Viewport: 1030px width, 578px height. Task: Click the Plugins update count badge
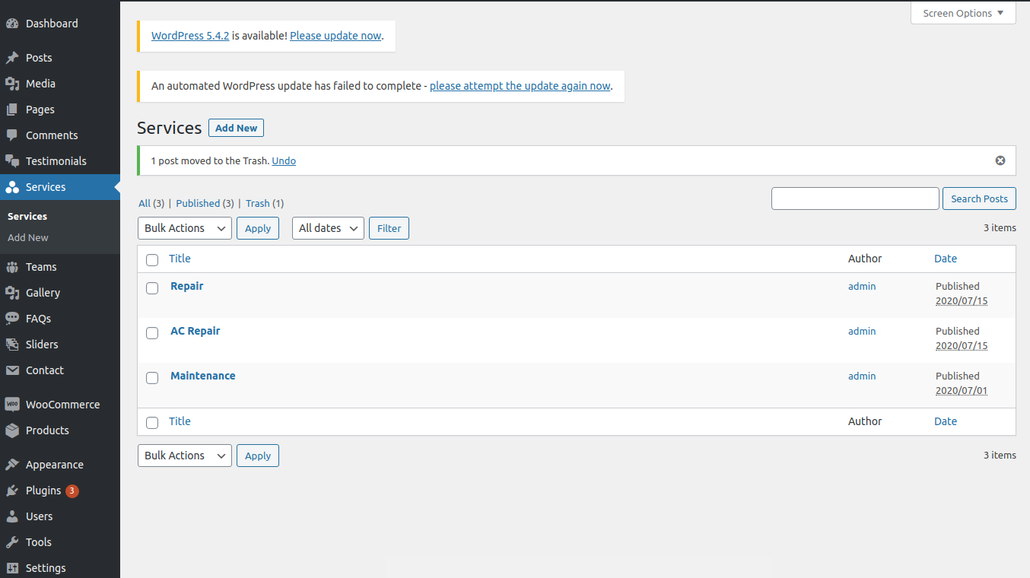[72, 491]
